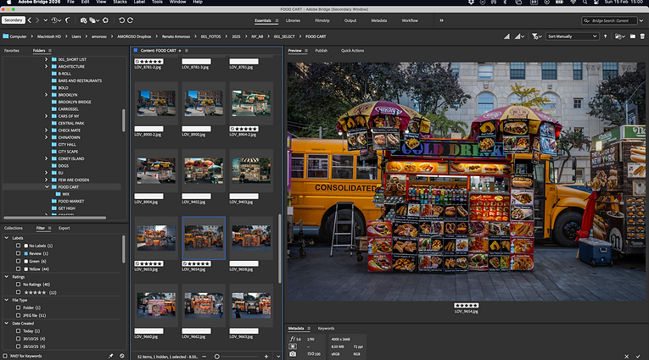Image resolution: width=649 pixels, height=360 pixels.
Task: Open the Collections panel tab
Action: (14, 228)
